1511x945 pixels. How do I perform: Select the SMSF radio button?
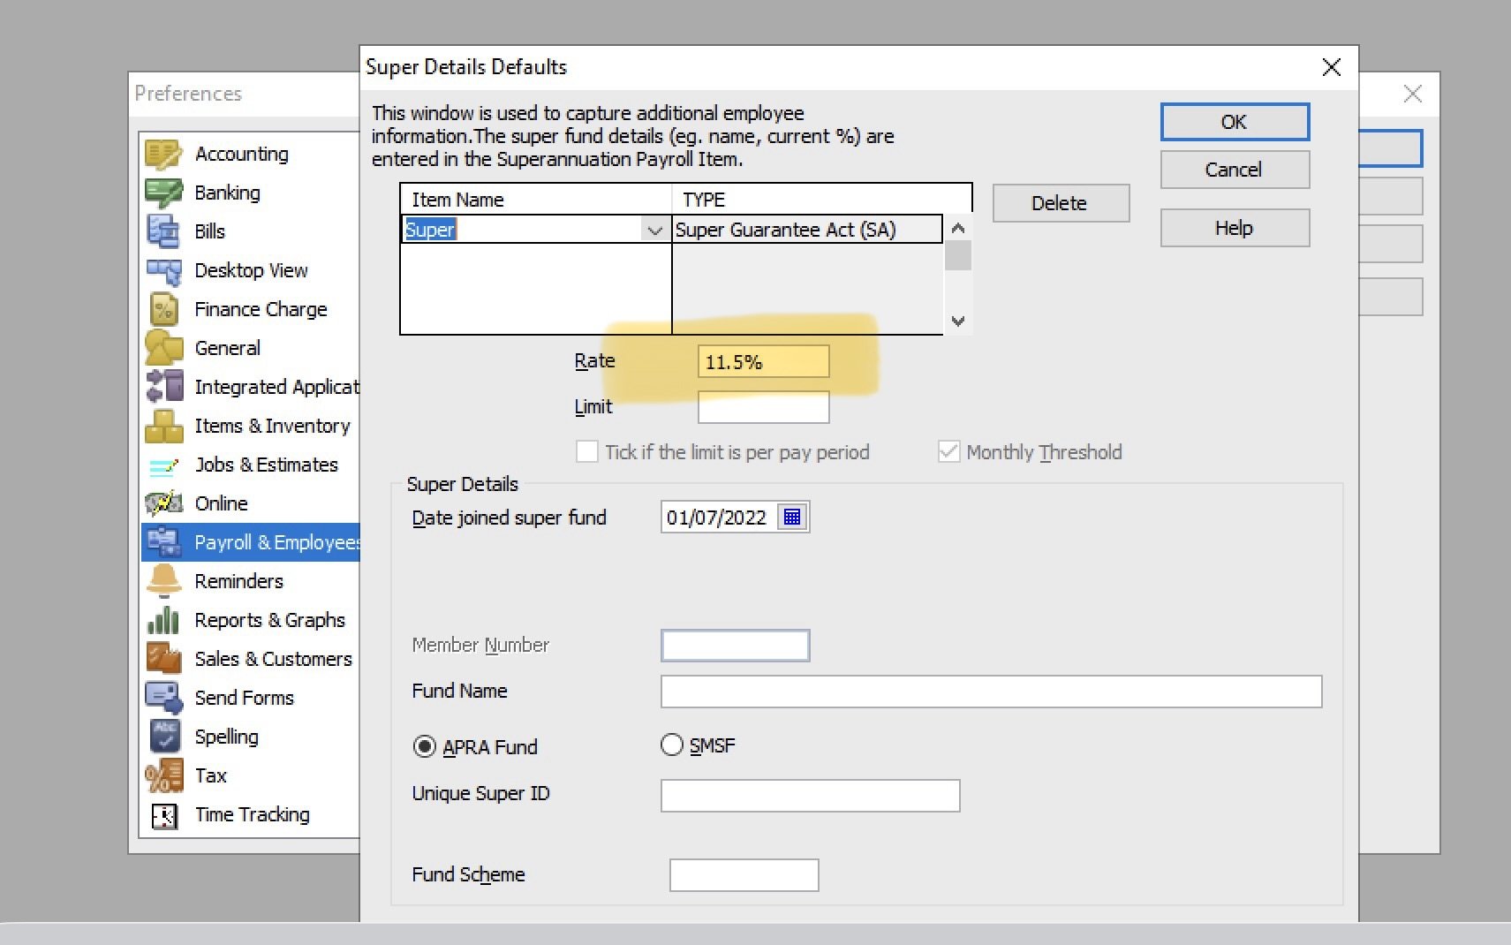(672, 745)
